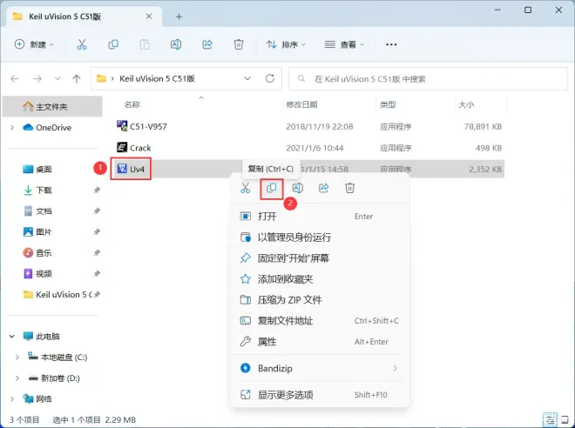Open the three-dots more options toolbar menu
This screenshot has width=575, height=428.
tap(391, 44)
